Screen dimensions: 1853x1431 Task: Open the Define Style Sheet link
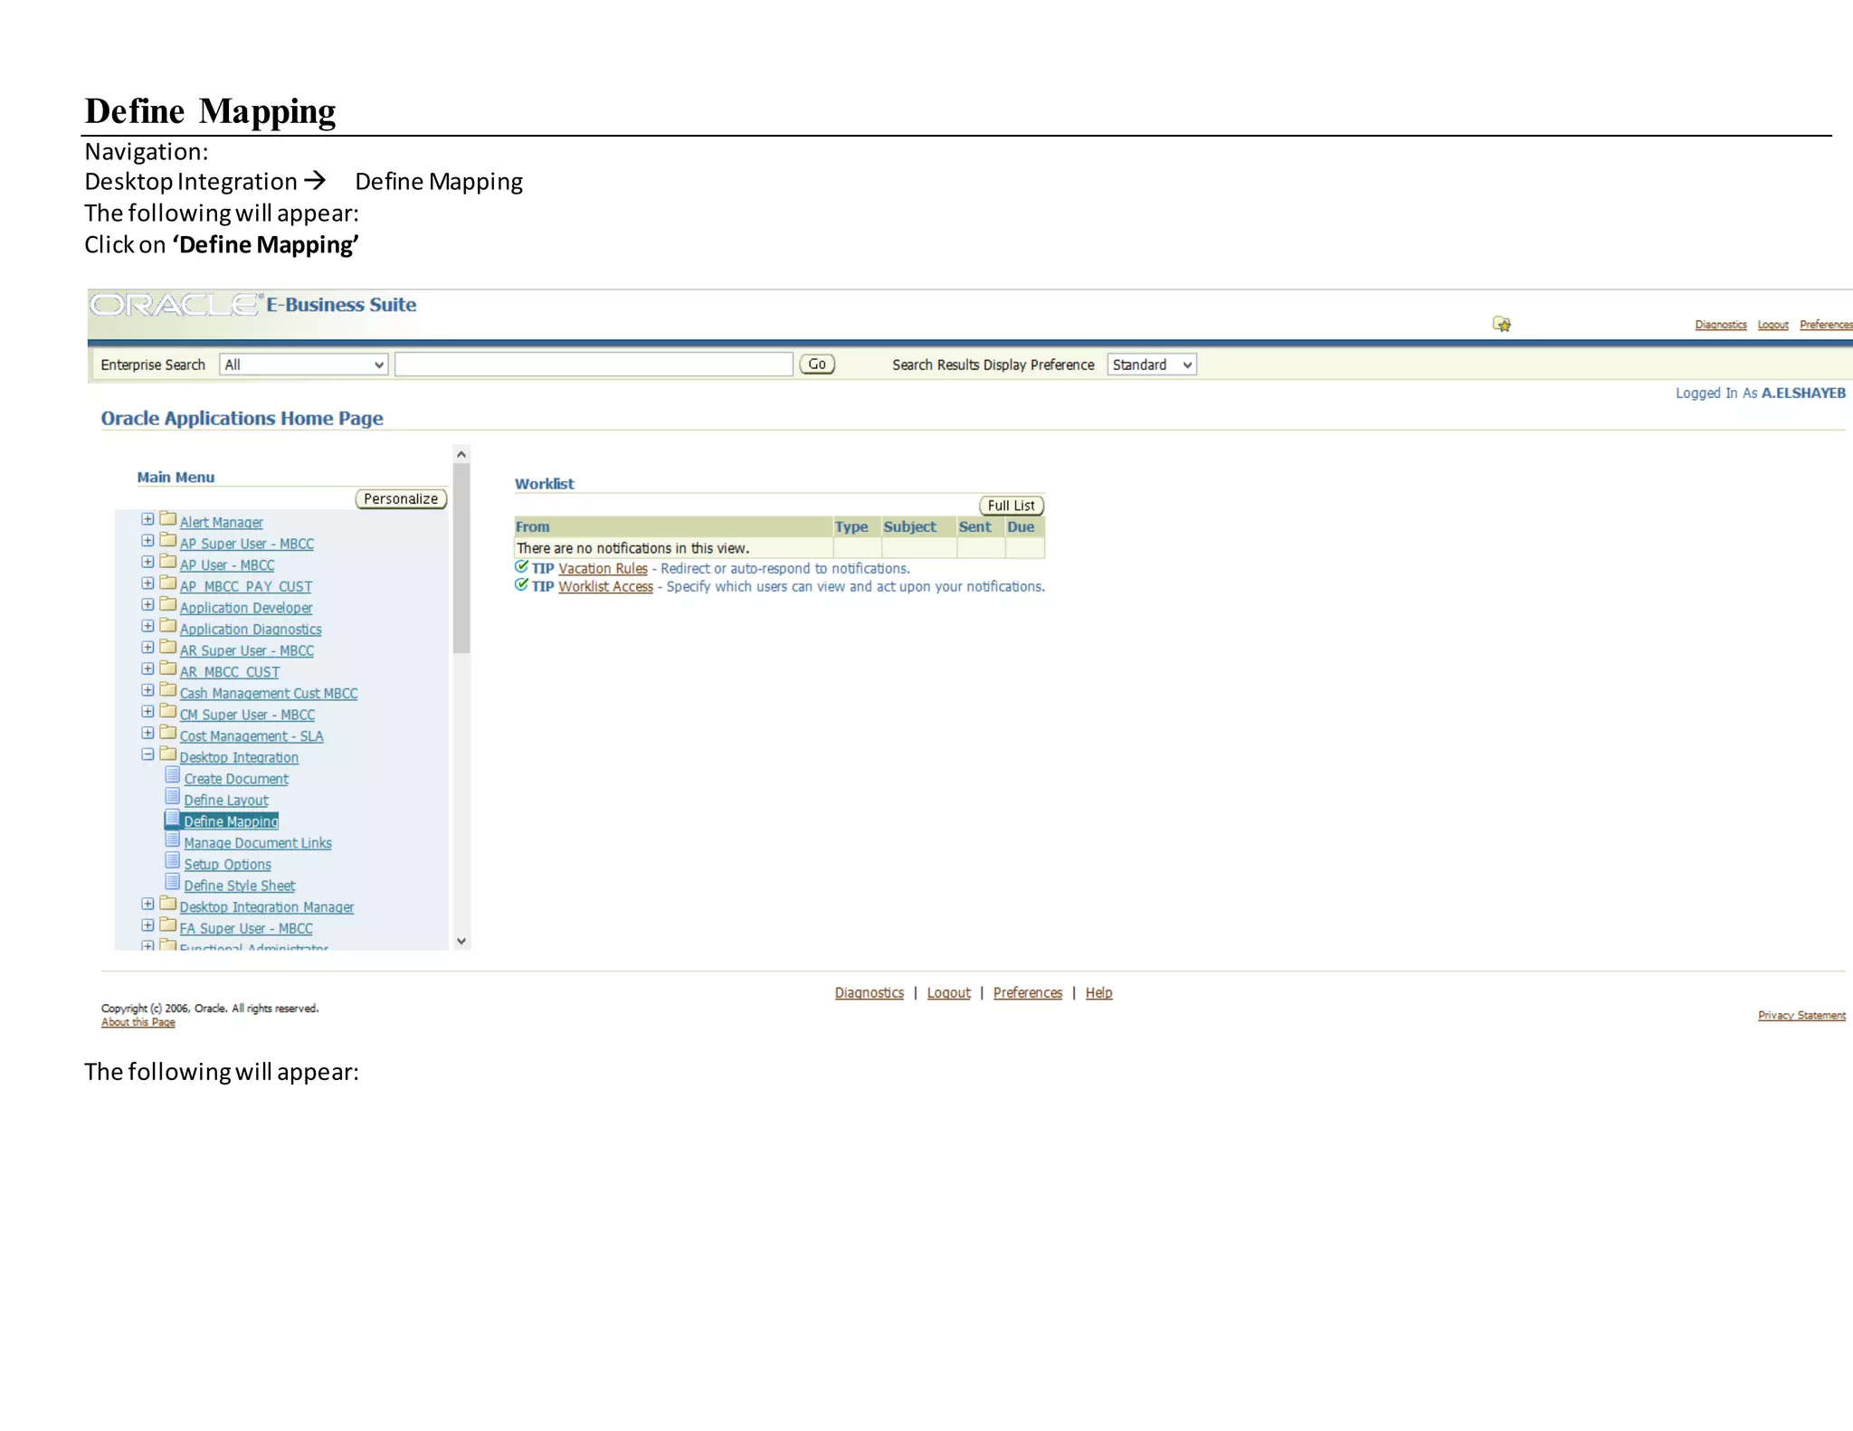tap(240, 886)
